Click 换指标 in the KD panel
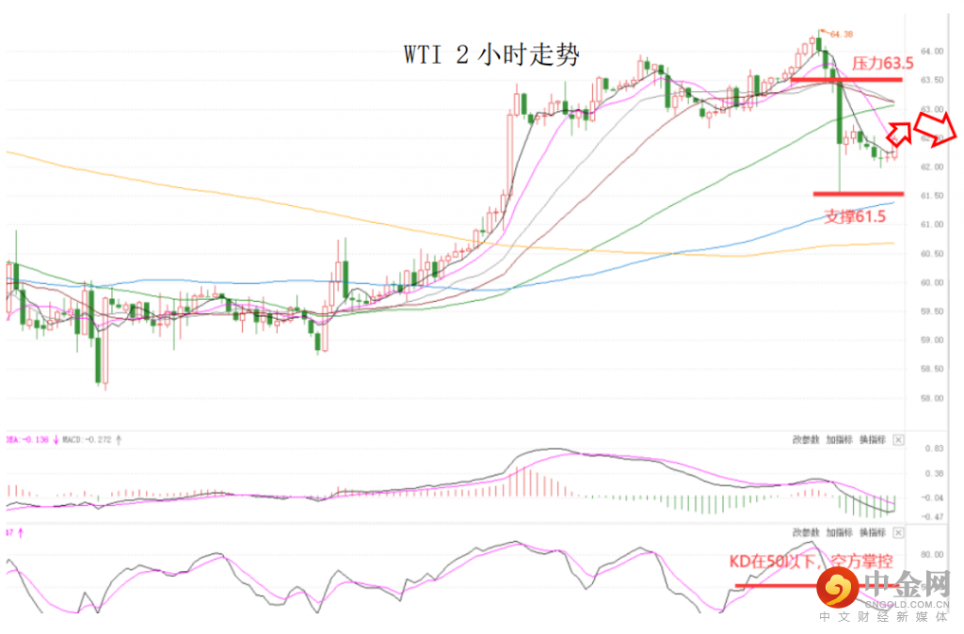This screenshot has height=634, width=964. pyautogui.click(x=872, y=532)
